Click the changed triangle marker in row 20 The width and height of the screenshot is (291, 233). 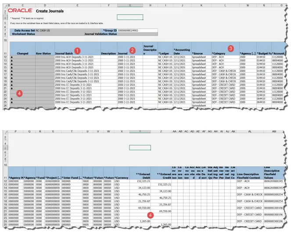(x=12, y=85)
